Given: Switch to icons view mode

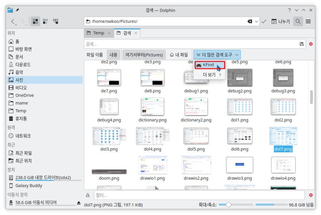Looking at the screenshot, I should coord(35,21).
